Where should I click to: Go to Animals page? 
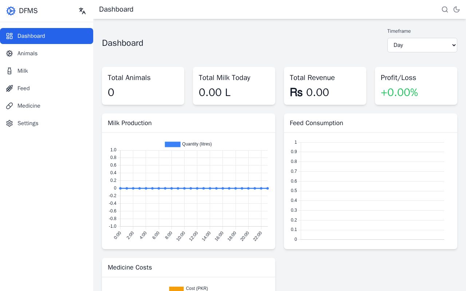[47, 53]
